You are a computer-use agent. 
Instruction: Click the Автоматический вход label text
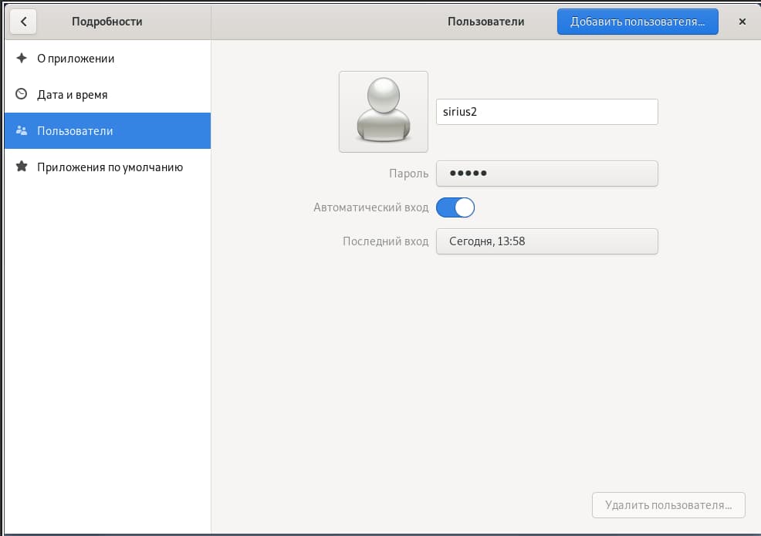370,207
